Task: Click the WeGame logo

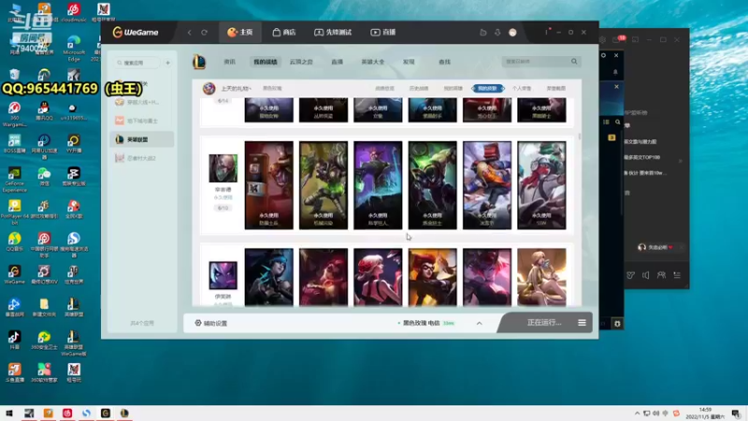Action: pos(135,32)
